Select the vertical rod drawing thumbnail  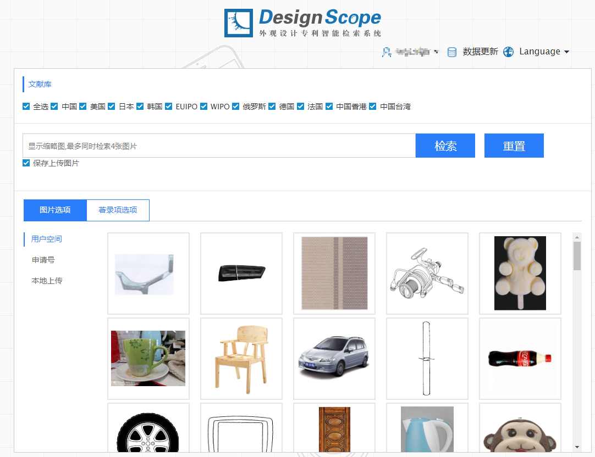427,359
